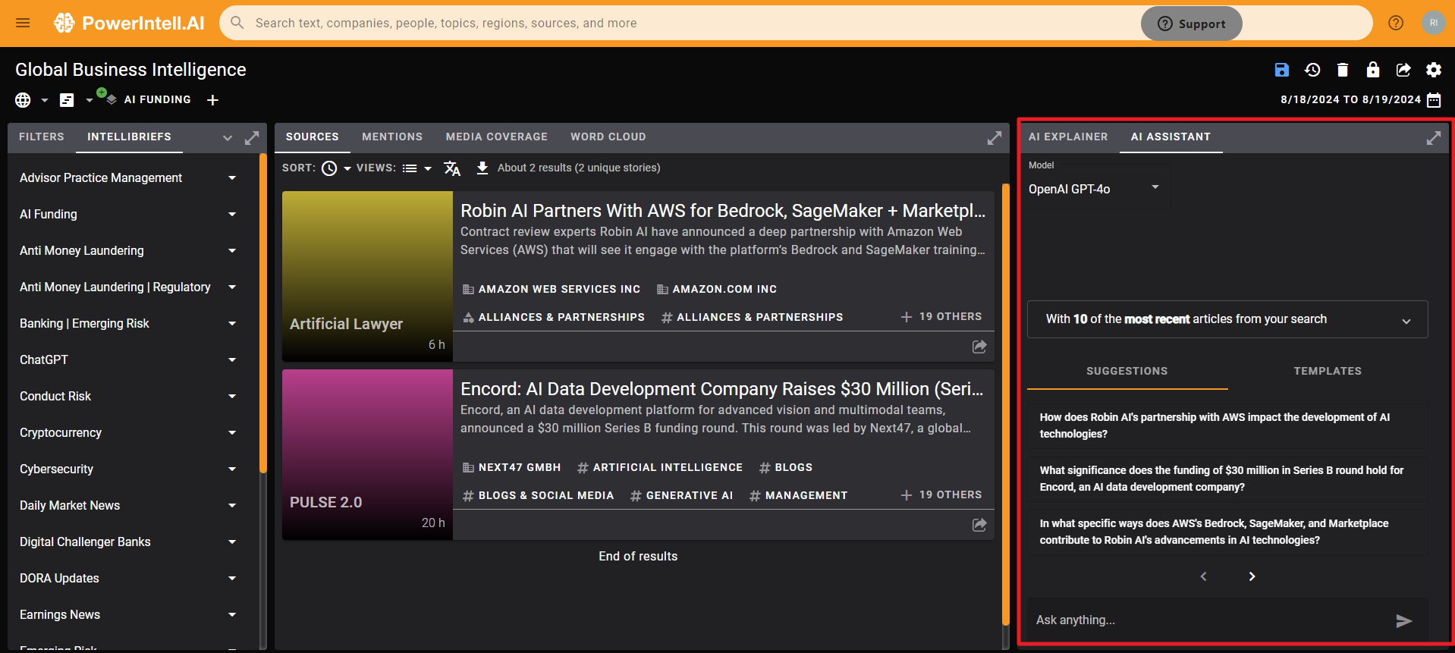Open the version history clock icon
The height and width of the screenshot is (653, 1455).
pos(1312,70)
